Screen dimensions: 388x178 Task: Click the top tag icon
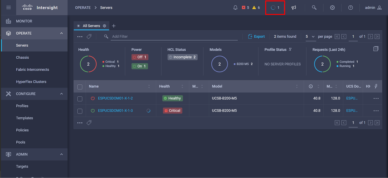[x=89, y=37]
